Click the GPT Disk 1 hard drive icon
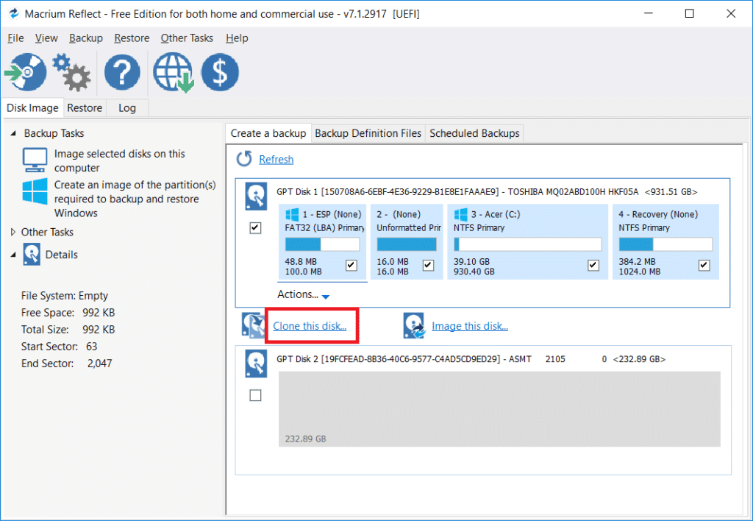Screen dimensions: 753x521 [x=256, y=196]
